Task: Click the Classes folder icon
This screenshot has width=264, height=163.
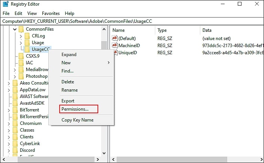Action: (x=15, y=130)
